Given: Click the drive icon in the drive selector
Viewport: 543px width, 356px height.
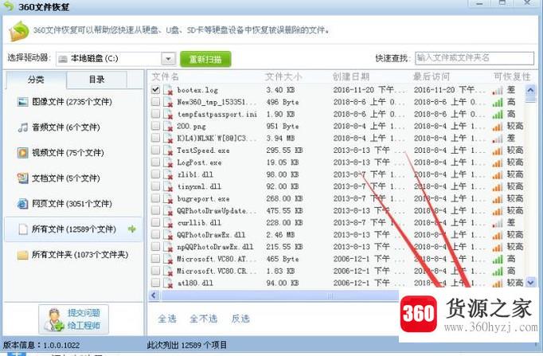Looking at the screenshot, I should pos(63,59).
